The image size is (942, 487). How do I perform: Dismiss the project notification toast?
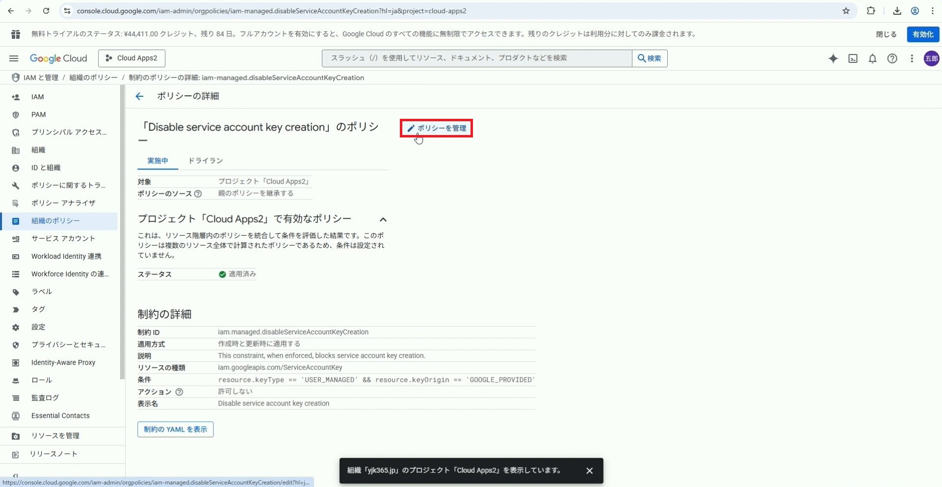(x=589, y=471)
